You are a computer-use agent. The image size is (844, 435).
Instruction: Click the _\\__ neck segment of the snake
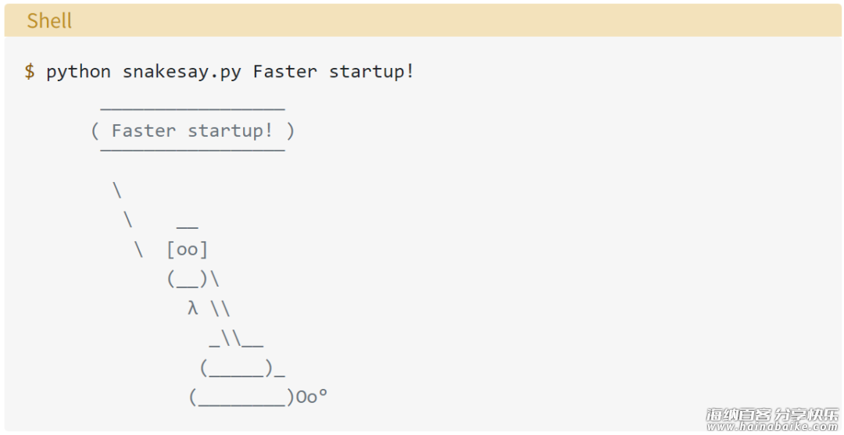[x=236, y=340]
